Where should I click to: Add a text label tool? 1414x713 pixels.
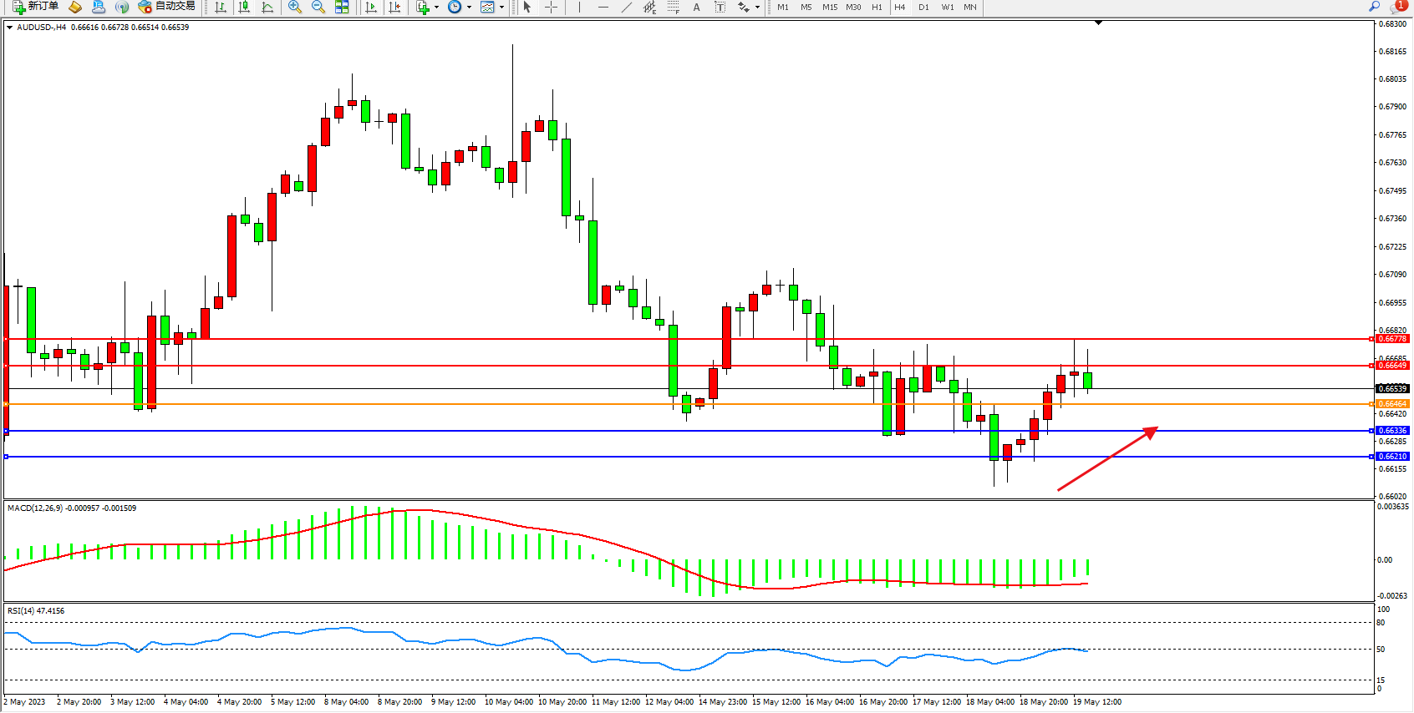(x=696, y=7)
